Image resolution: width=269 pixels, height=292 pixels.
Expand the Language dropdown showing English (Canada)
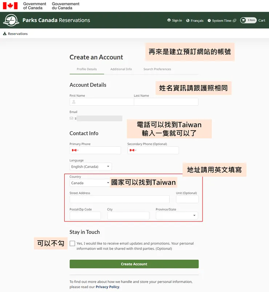[91, 167]
